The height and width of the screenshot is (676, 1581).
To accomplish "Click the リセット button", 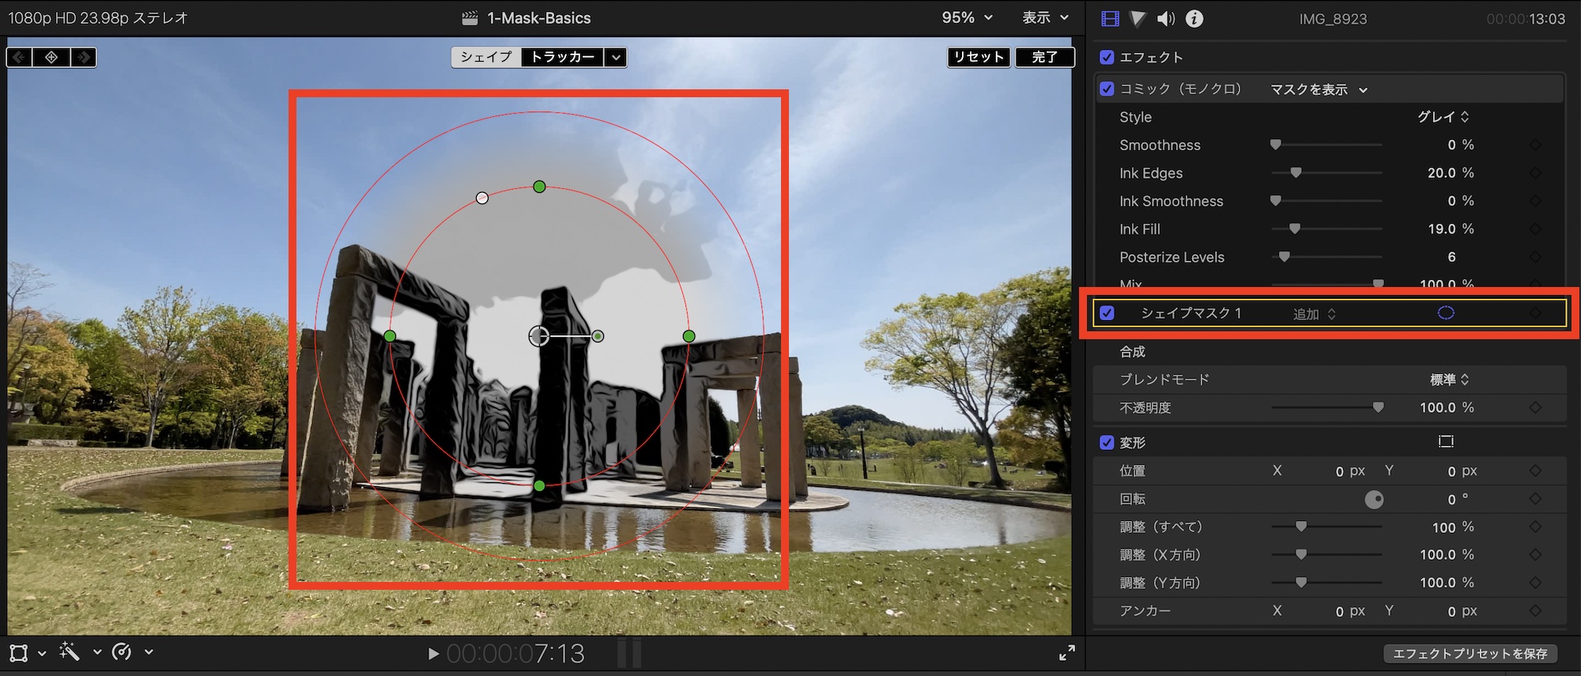I will tap(979, 57).
